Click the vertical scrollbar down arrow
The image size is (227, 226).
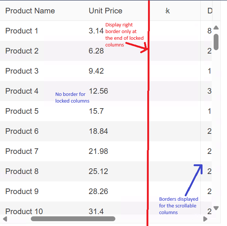tap(216, 208)
